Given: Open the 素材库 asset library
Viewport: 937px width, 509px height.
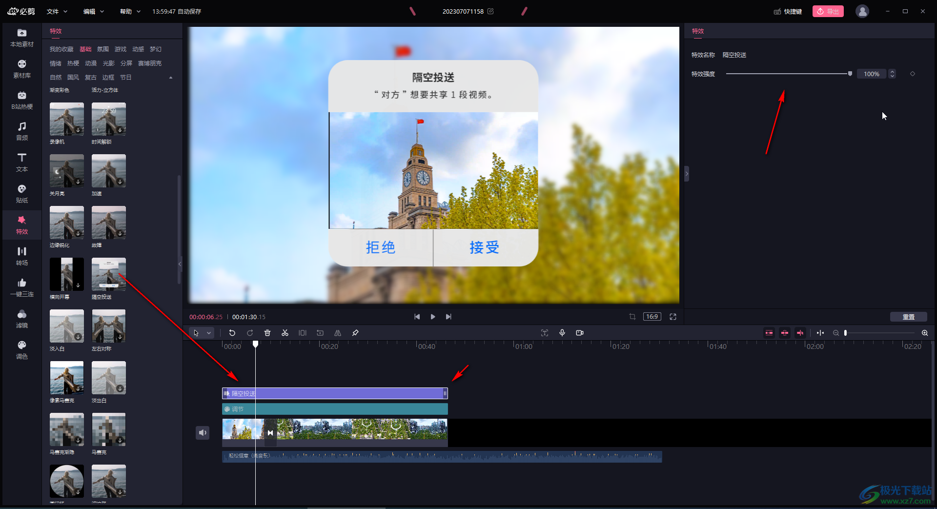Looking at the screenshot, I should pyautogui.click(x=22, y=69).
